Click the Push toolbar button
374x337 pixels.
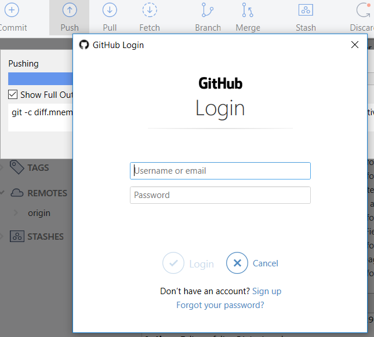(70, 17)
